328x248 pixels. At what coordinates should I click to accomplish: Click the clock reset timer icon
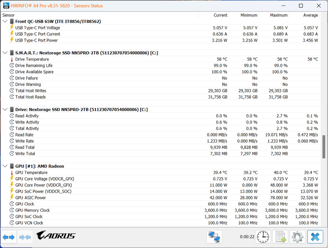click(263, 237)
